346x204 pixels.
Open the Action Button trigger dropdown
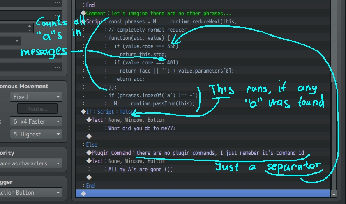(x=31, y=193)
